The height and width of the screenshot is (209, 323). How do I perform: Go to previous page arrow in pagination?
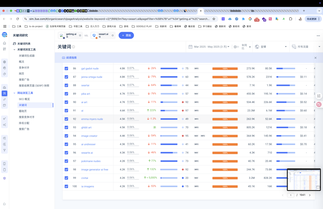pyautogui.click(x=283, y=195)
